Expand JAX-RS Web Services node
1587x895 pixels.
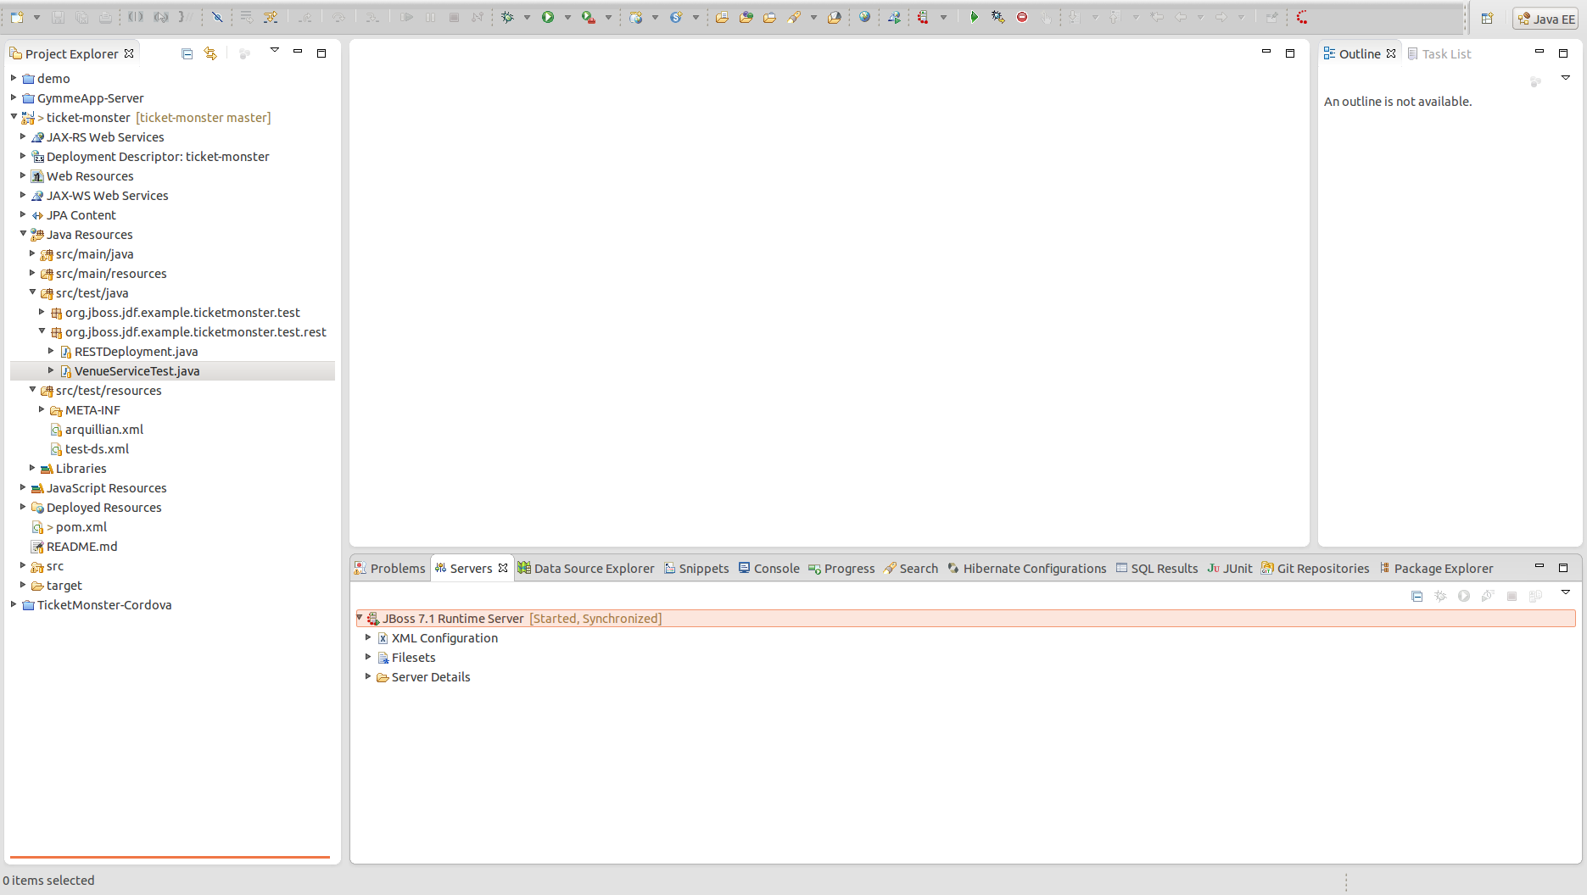(23, 136)
